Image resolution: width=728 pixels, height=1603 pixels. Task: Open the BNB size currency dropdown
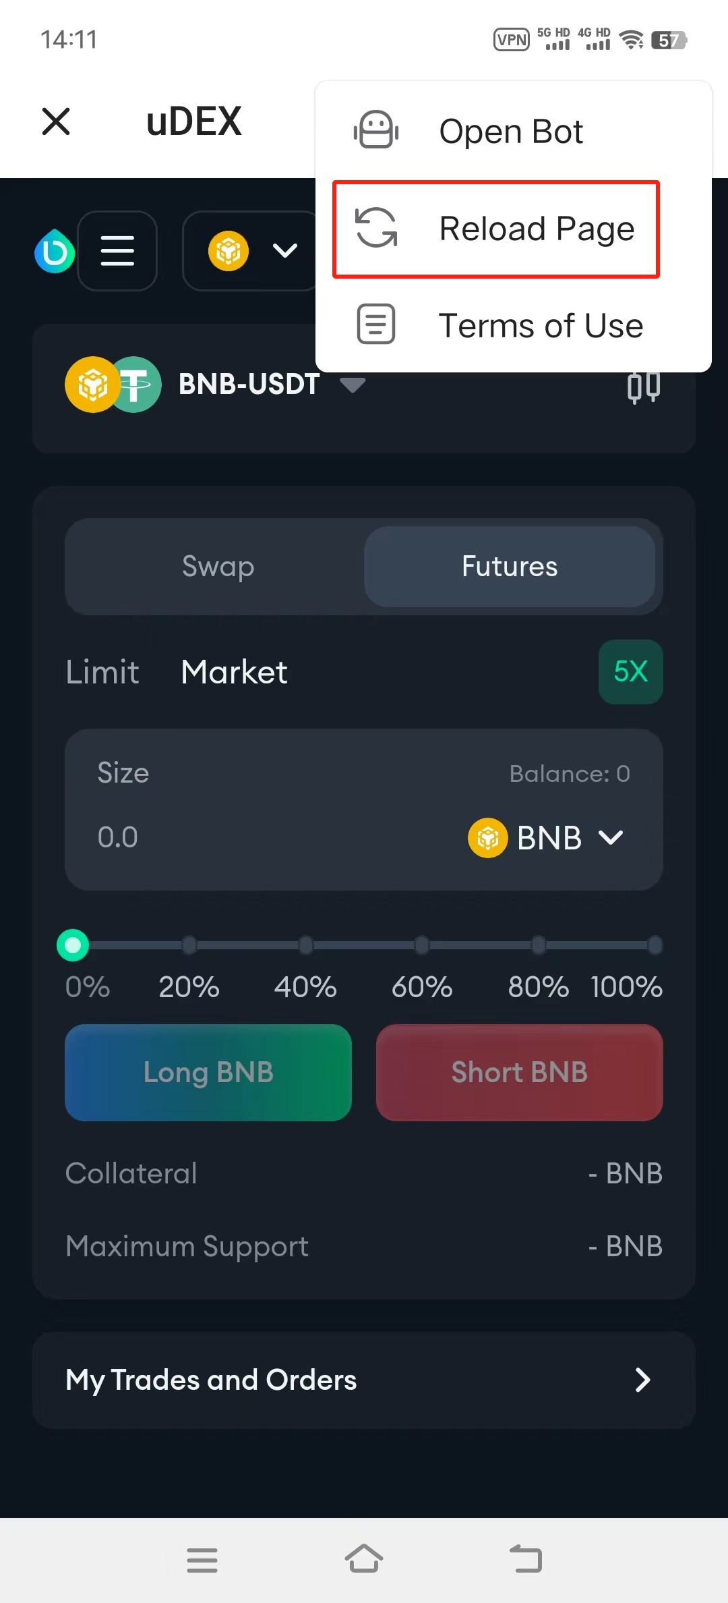(x=547, y=838)
